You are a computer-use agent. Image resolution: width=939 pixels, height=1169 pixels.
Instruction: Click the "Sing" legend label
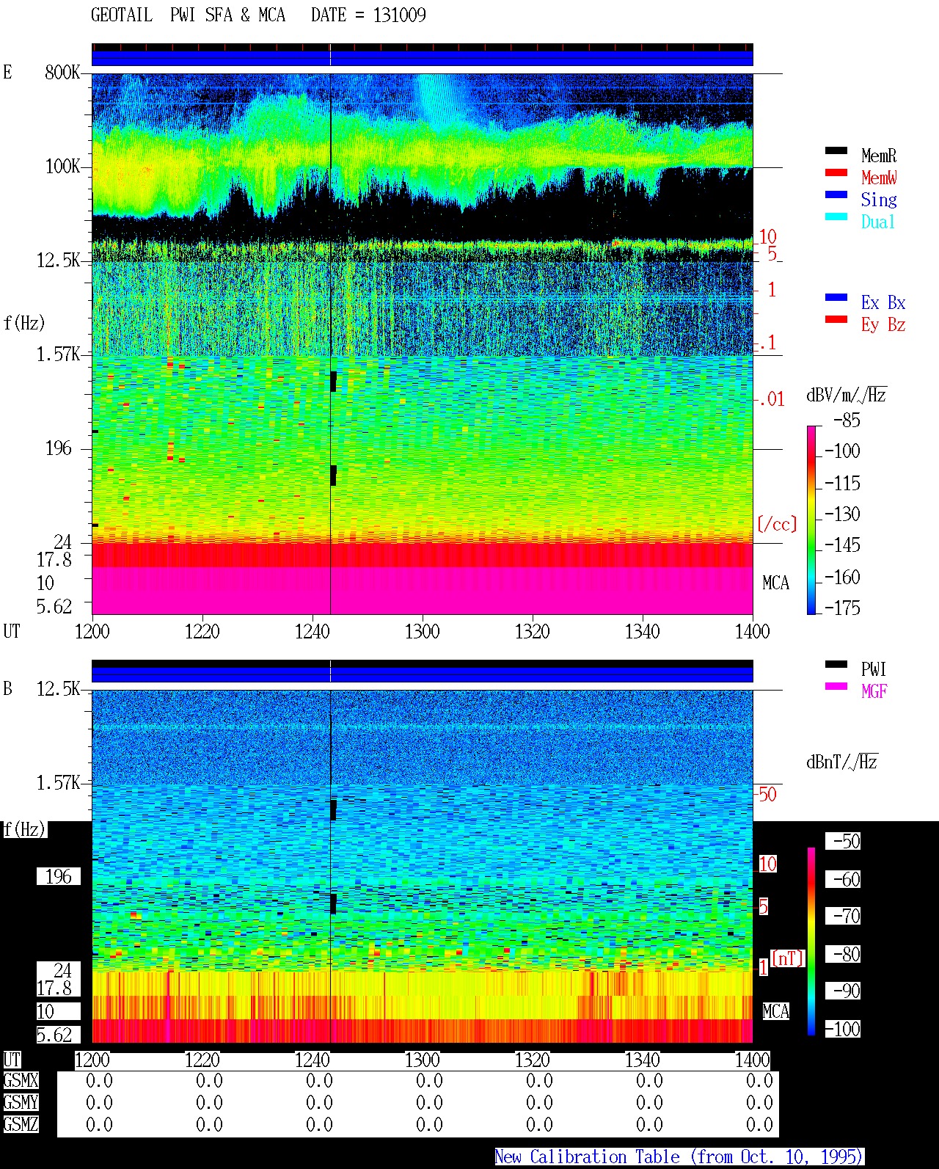[879, 200]
